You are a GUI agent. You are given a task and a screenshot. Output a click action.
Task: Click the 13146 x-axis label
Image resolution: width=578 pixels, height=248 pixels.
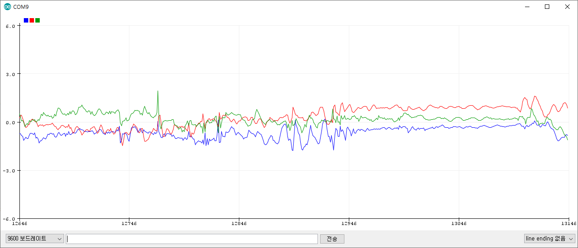coord(568,224)
